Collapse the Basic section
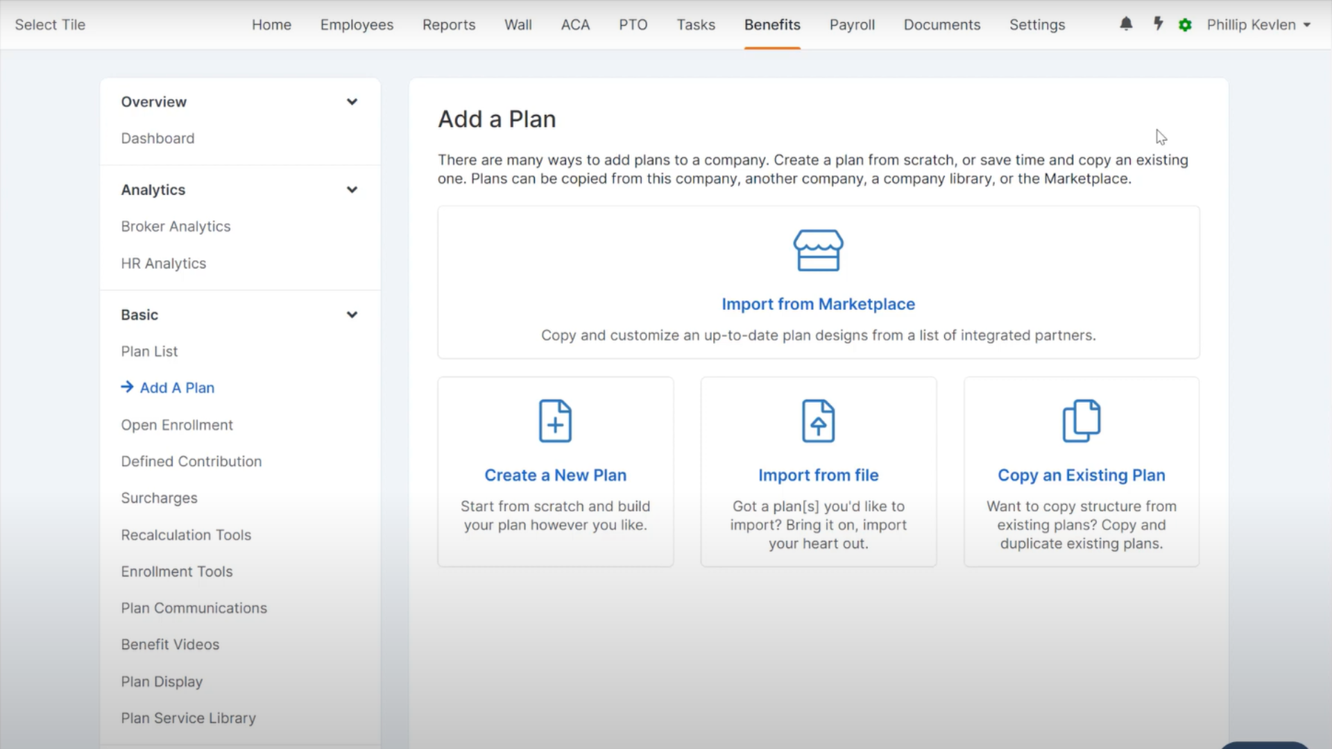 point(351,315)
